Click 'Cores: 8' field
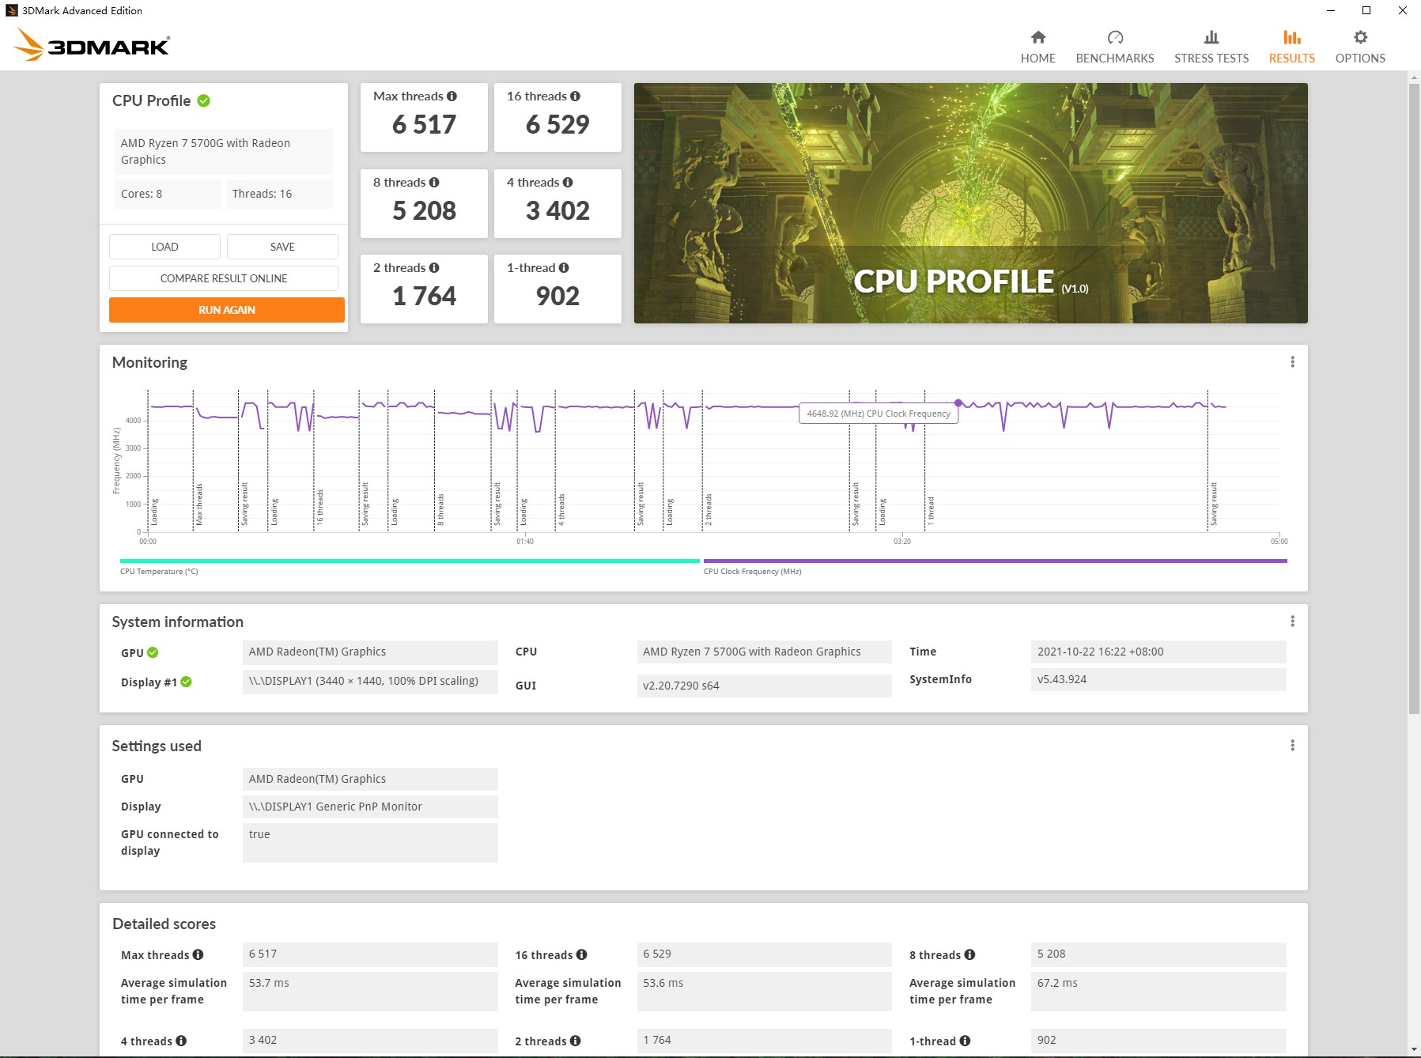Screen dimensions: 1421x1058 coord(168,194)
